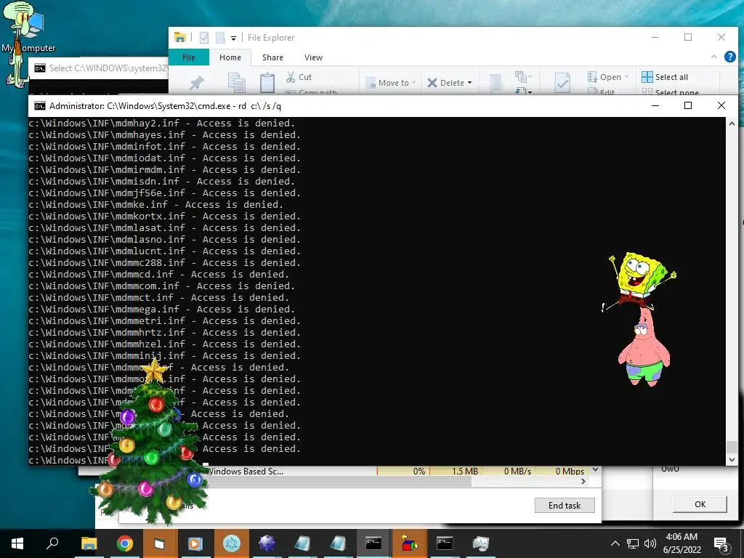
Task: Open the network status tray icon
Action: pos(633,543)
